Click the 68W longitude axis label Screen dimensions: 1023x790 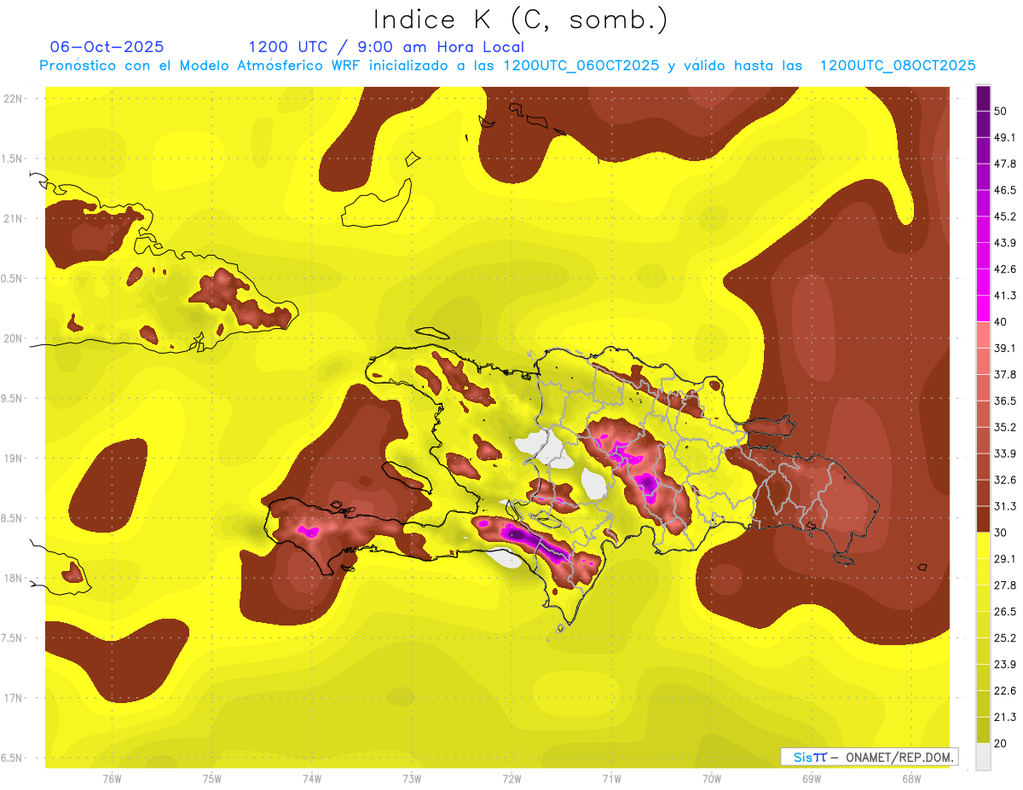[910, 778]
